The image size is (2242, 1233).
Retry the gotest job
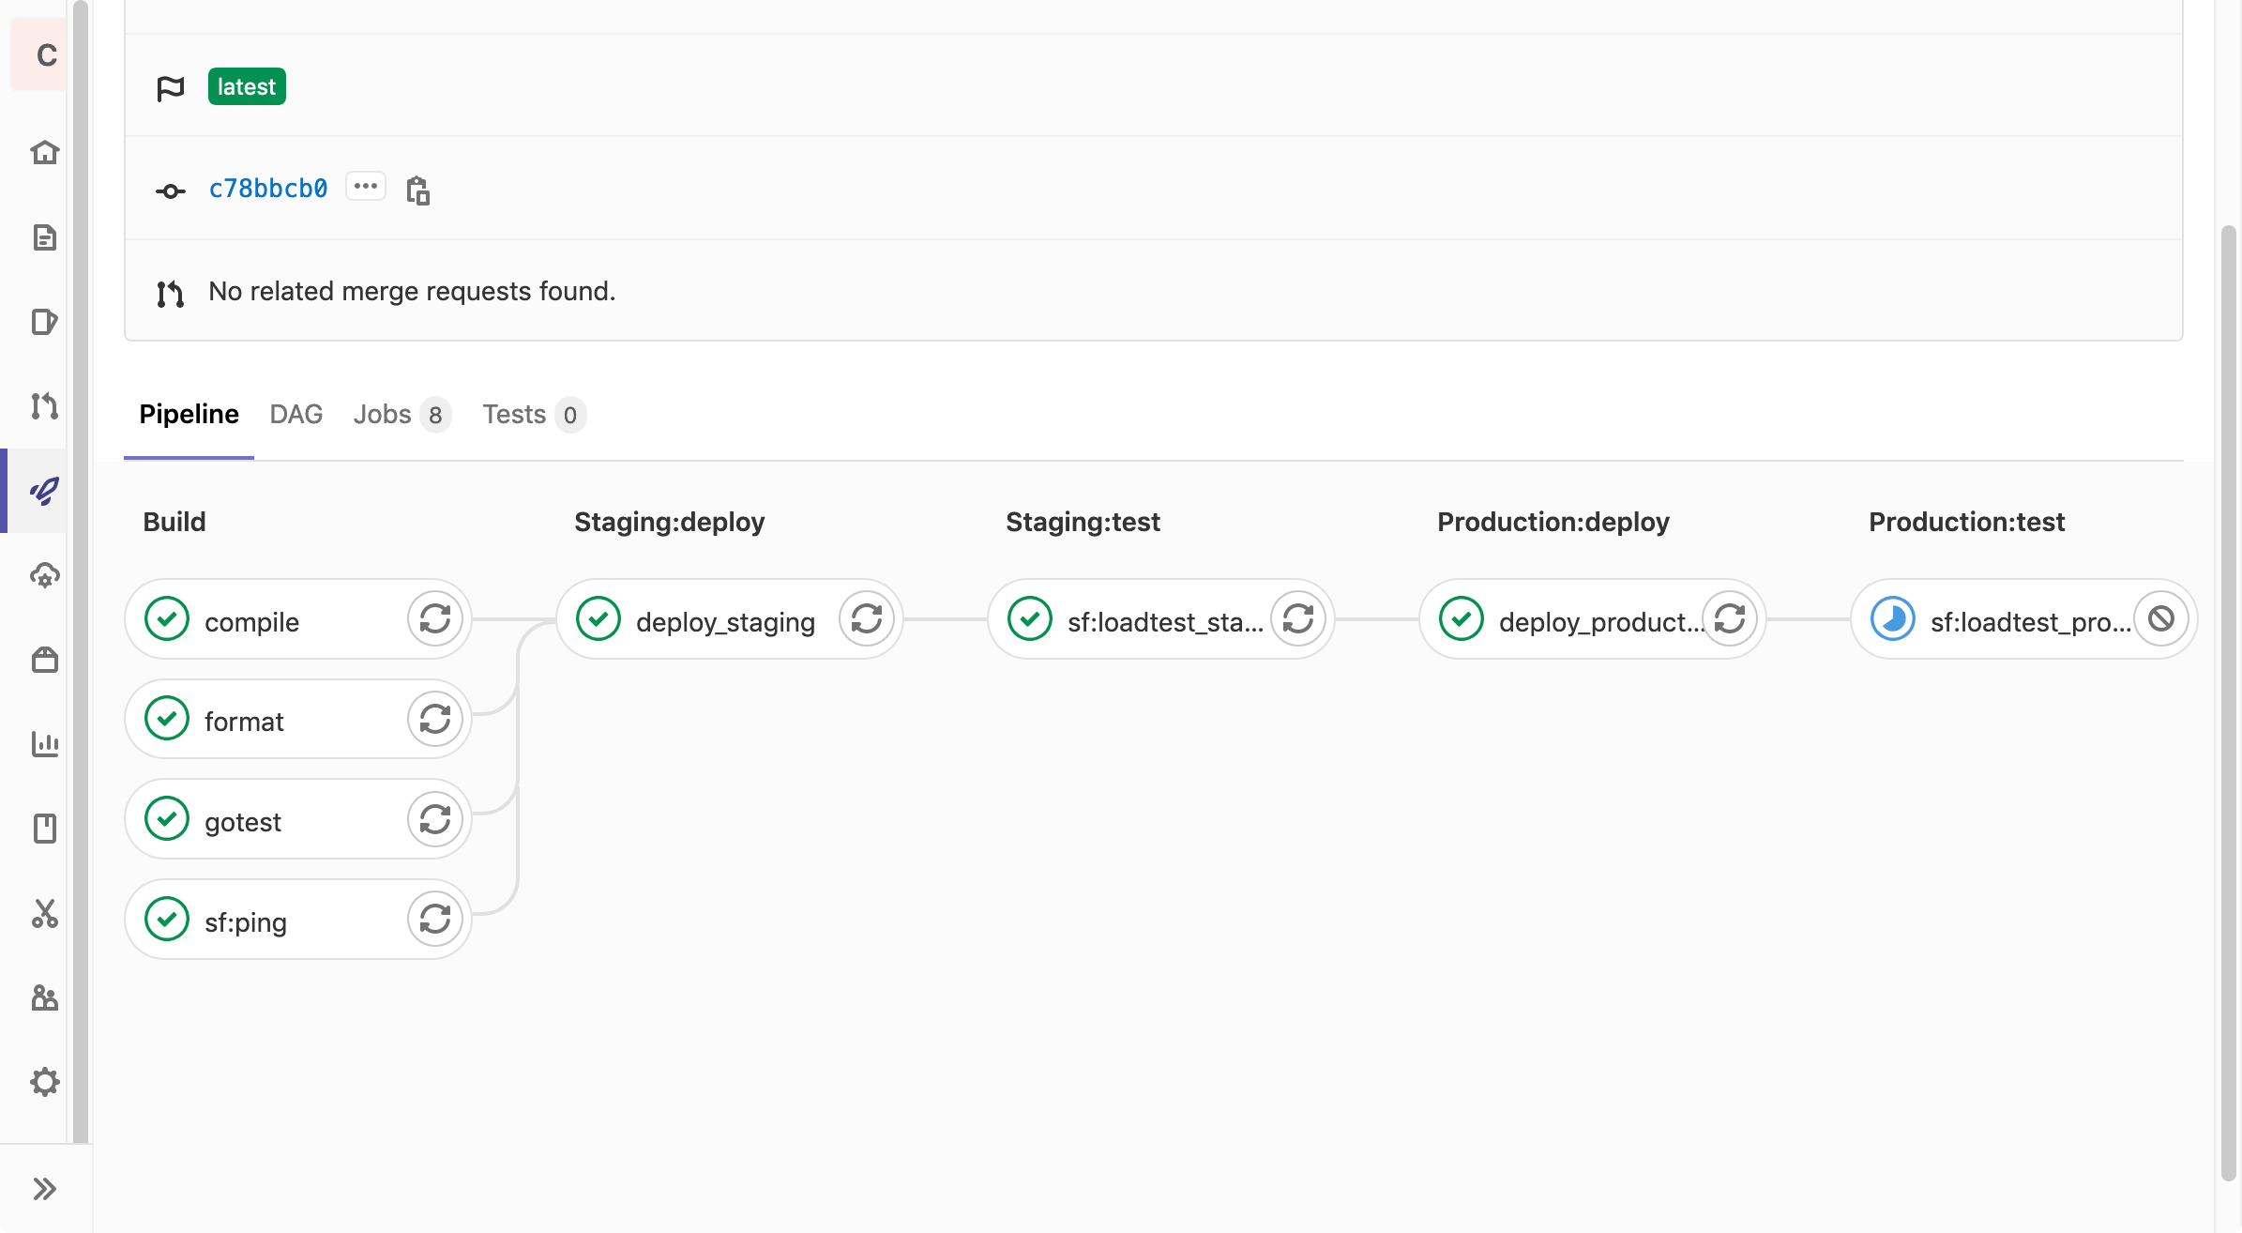[434, 819]
